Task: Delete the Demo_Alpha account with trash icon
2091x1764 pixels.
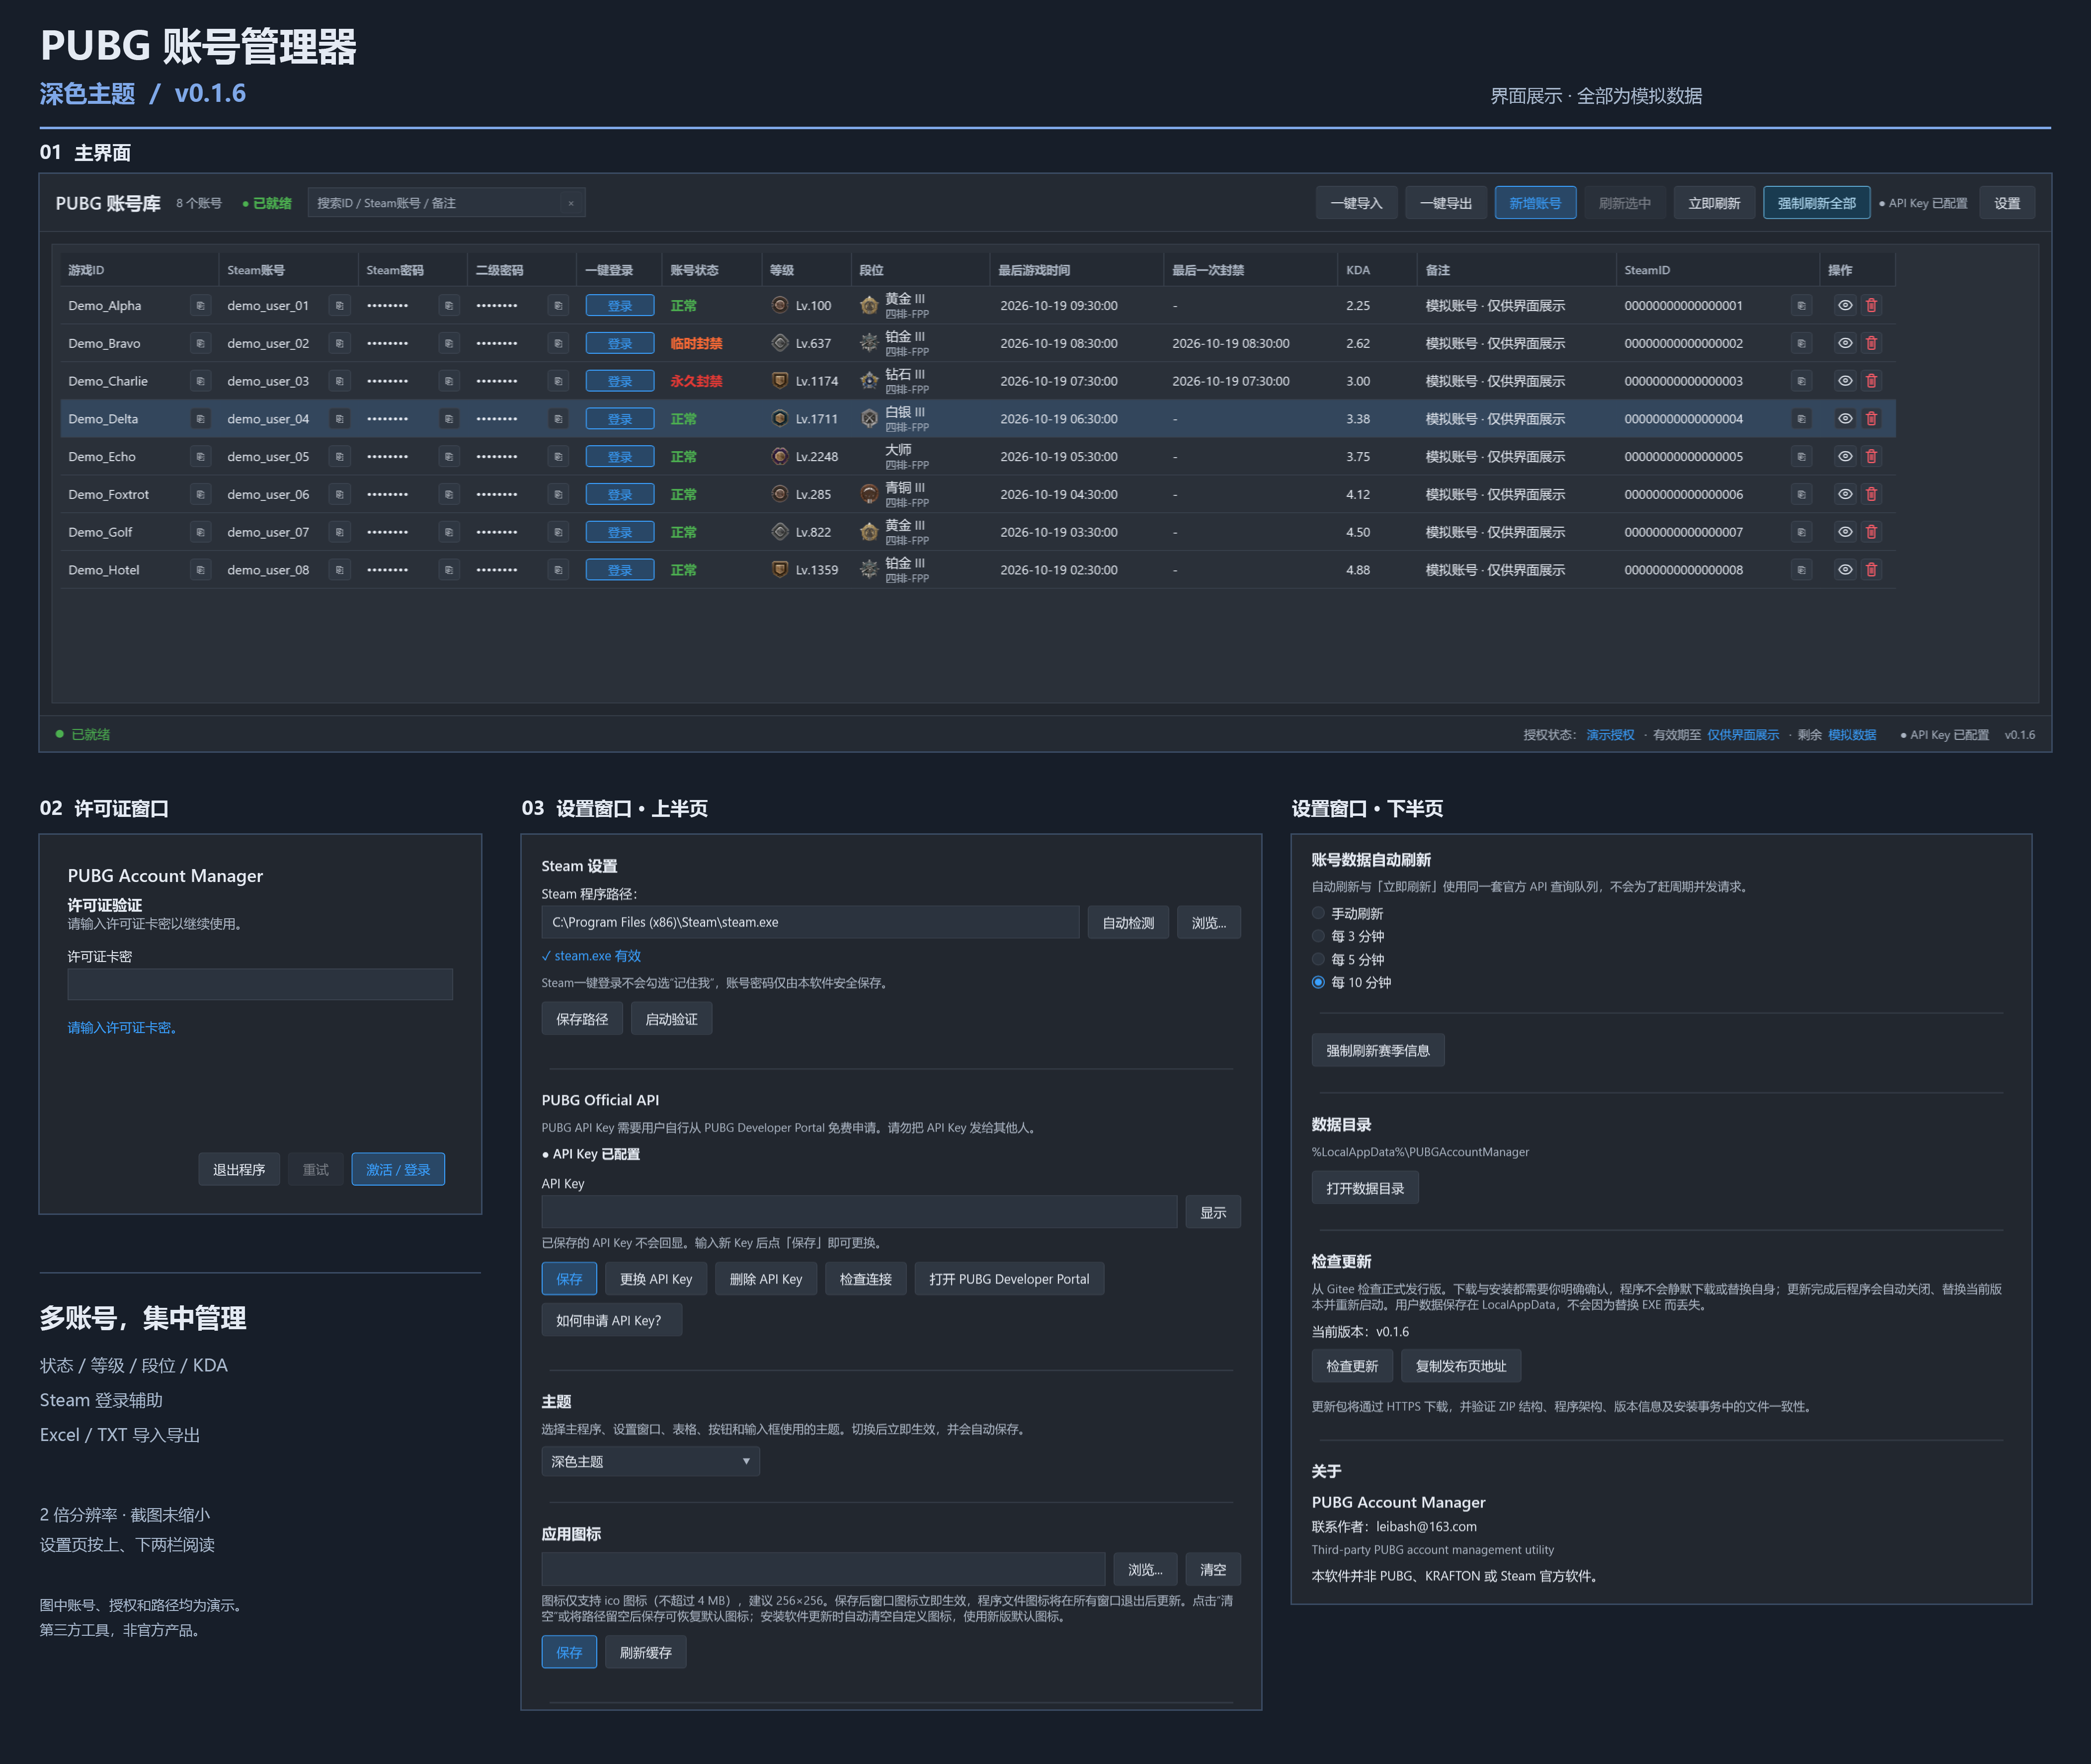Action: pos(1871,306)
